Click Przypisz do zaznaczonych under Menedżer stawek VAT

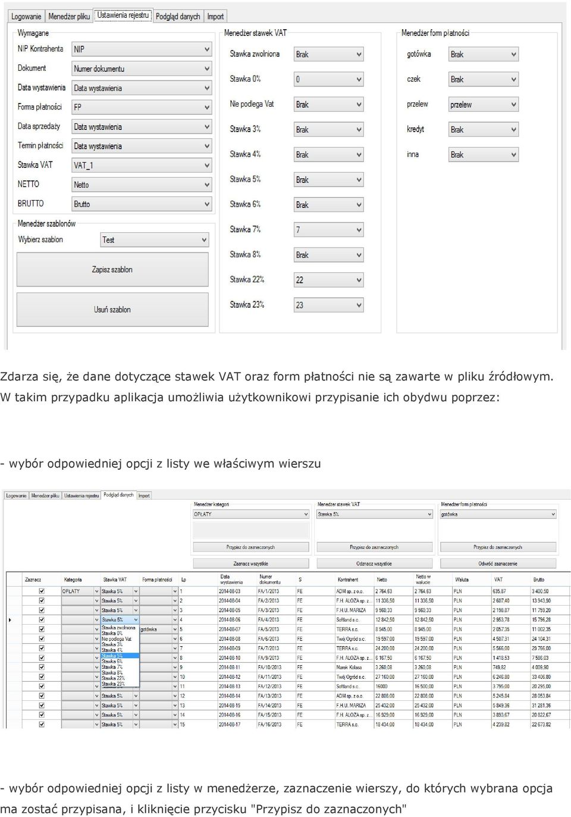coord(374,547)
